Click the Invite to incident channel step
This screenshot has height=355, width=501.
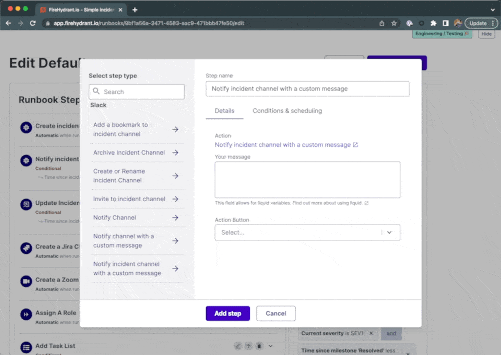[136, 199]
